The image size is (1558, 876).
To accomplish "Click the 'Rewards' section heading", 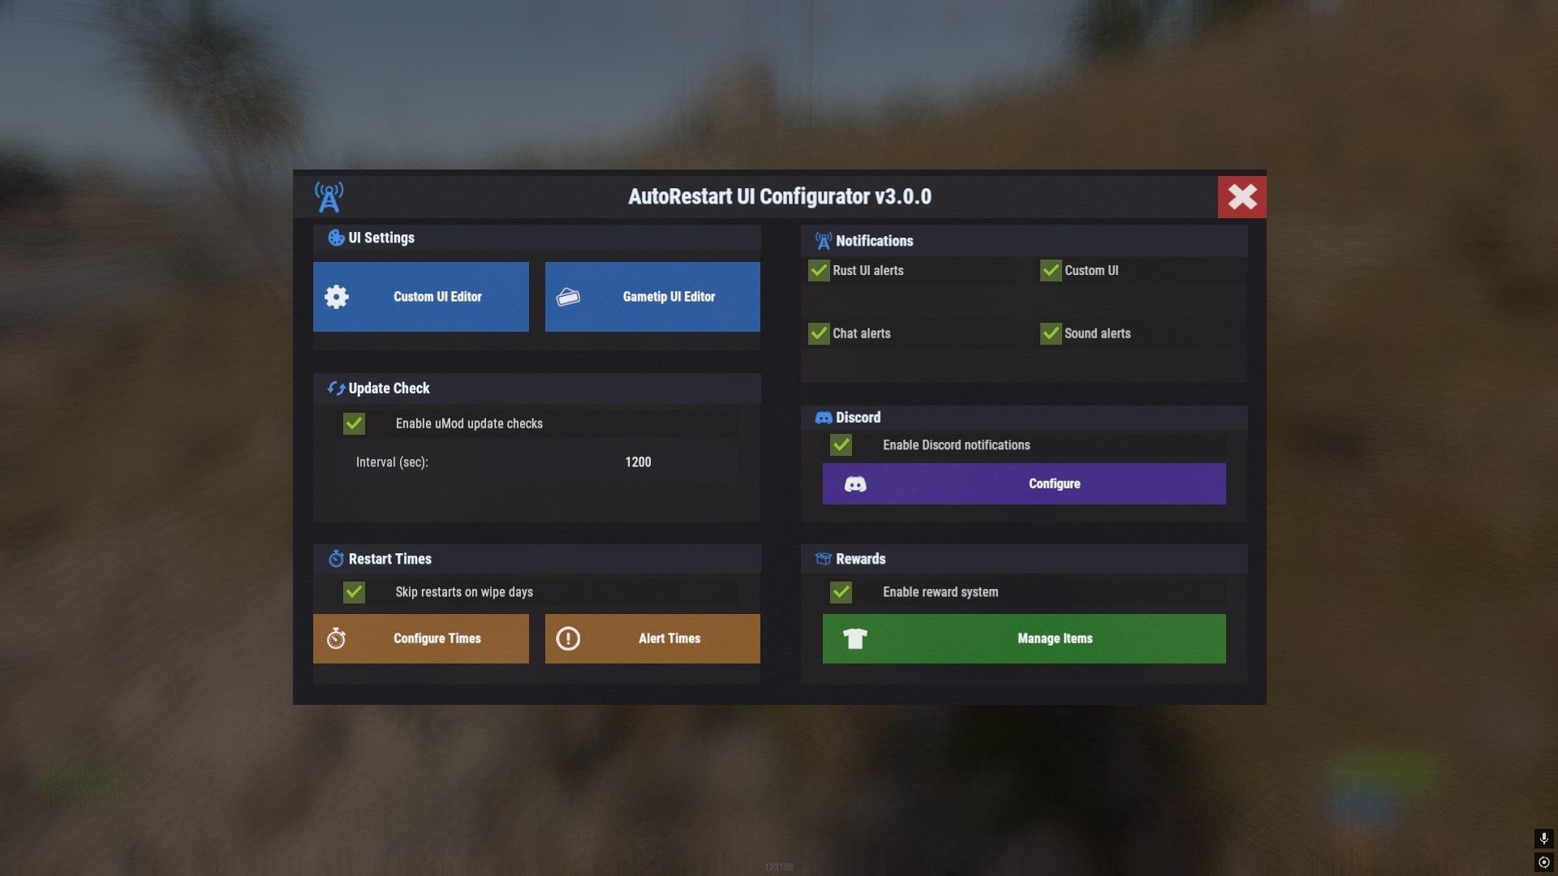I will click(x=860, y=559).
